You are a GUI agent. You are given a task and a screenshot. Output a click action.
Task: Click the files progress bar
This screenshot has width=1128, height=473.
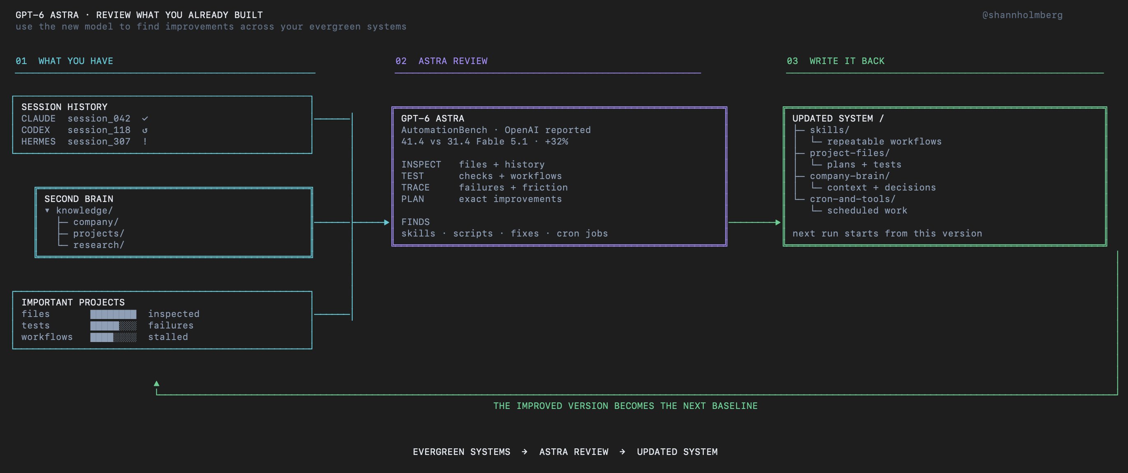113,314
